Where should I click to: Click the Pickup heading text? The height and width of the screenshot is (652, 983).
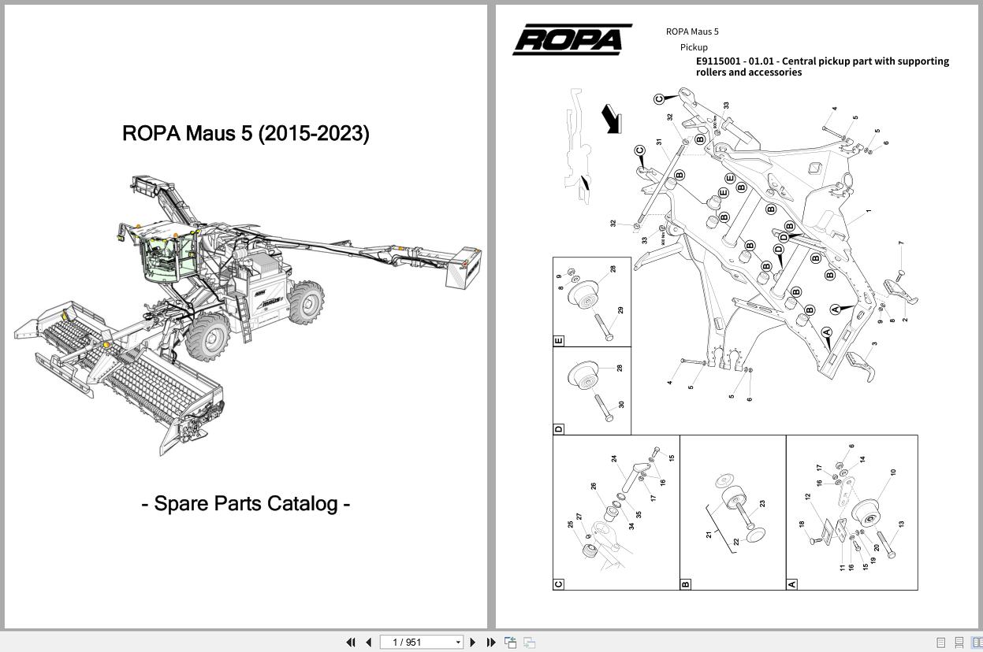pos(694,47)
